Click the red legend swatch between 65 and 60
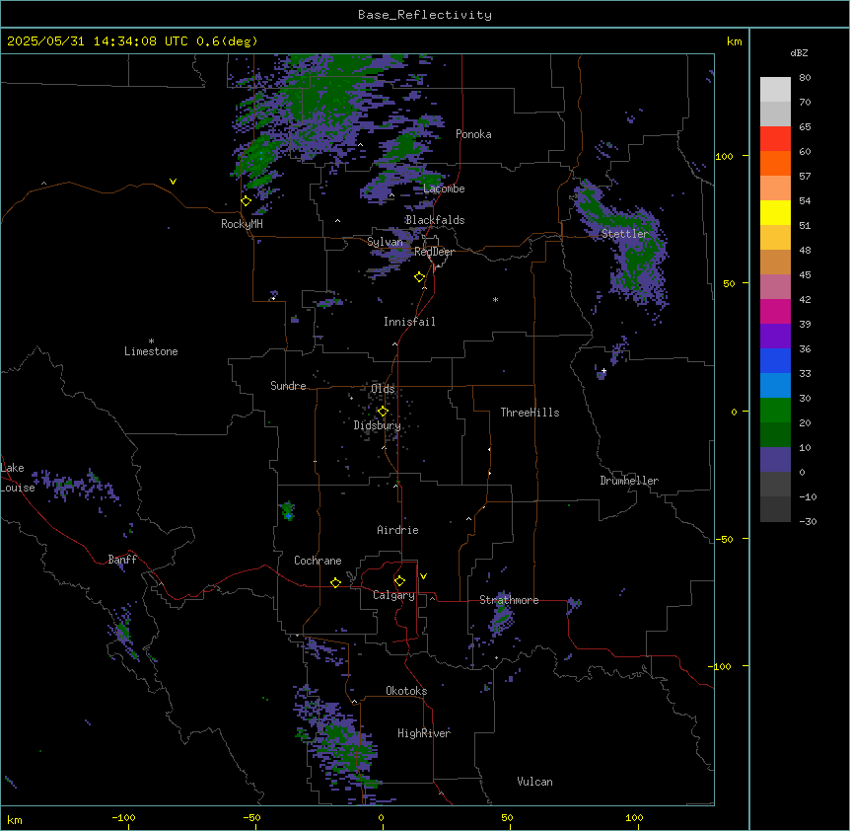 pyautogui.click(x=775, y=139)
